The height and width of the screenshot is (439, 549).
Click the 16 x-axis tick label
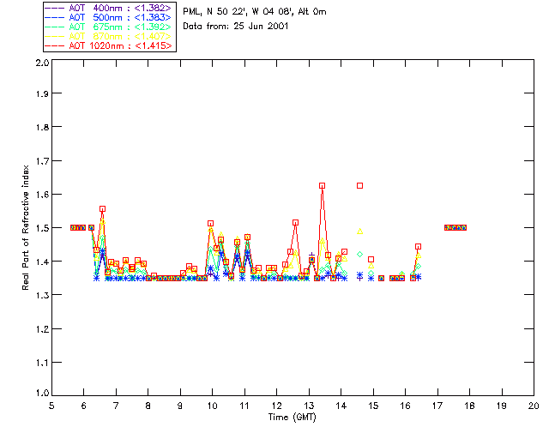tap(405, 406)
